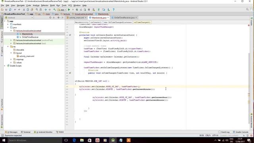Click the Open folder toolbar icon

2,10
